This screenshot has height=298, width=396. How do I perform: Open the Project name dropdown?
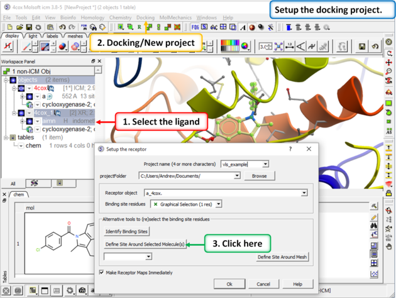265,164
